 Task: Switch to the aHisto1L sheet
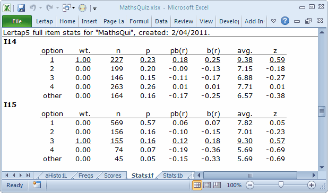[x=56, y=176]
